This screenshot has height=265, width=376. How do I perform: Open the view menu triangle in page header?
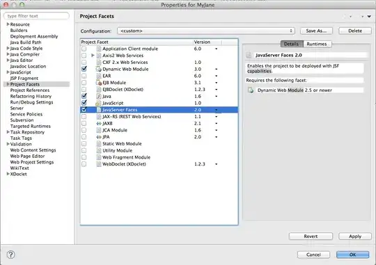369,16
